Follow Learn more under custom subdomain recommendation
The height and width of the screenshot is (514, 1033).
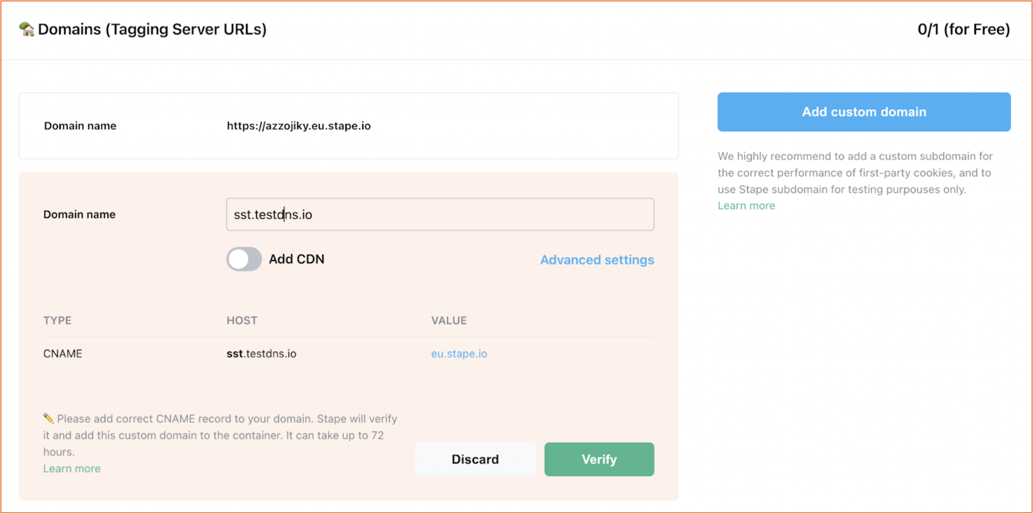pos(746,206)
